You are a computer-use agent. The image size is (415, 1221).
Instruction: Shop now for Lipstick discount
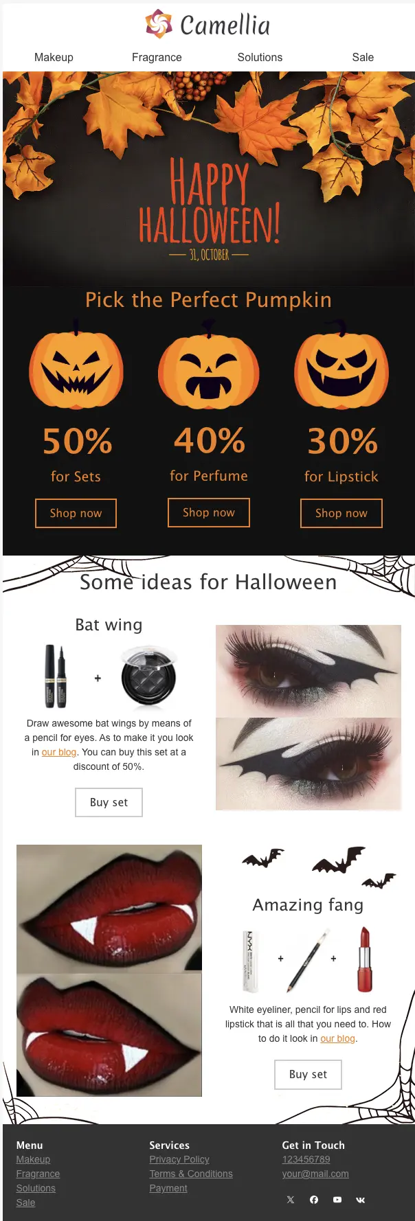[341, 514]
